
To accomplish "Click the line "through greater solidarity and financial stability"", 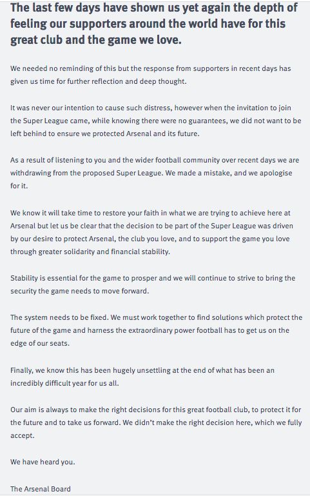I will (x=90, y=252).
